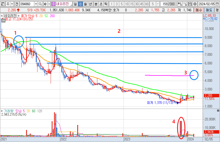Open the market type '주' dropdown arrow
The width and height of the screenshot is (220, 142).
(x=12, y=4)
